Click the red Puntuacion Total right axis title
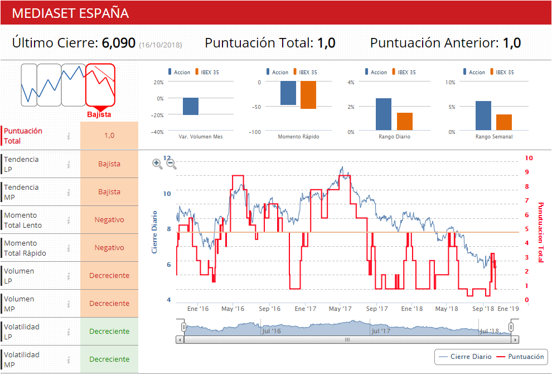The height and width of the screenshot is (374, 552). pyautogui.click(x=541, y=232)
